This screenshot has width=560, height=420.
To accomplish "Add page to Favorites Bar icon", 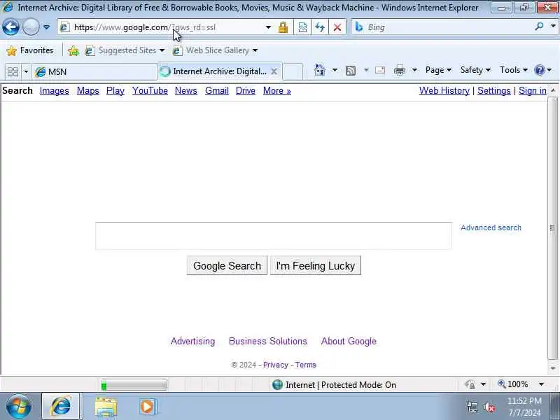I will tap(73, 50).
